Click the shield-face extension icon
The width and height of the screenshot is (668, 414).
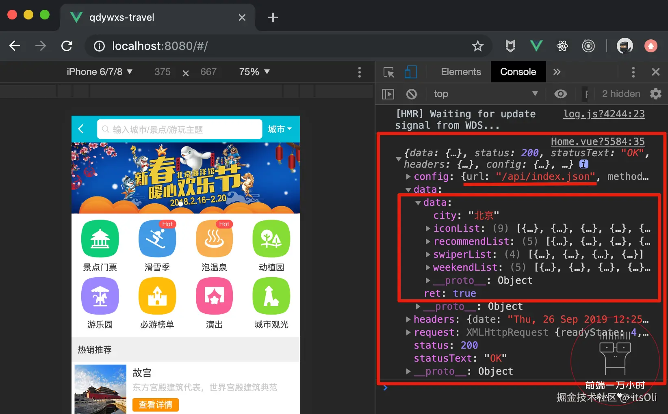pyautogui.click(x=510, y=46)
